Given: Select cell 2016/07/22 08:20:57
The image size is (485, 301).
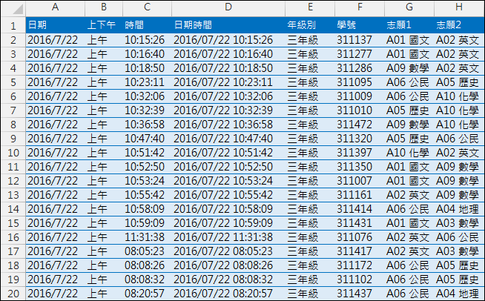Looking at the screenshot, I should point(228,294).
